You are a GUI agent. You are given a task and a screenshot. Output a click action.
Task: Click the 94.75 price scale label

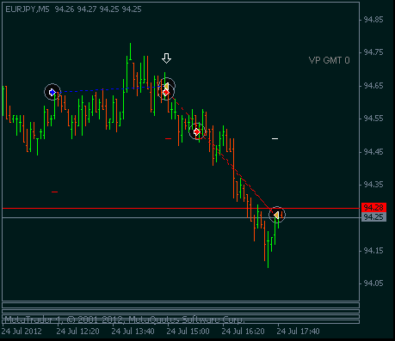tap(373, 52)
